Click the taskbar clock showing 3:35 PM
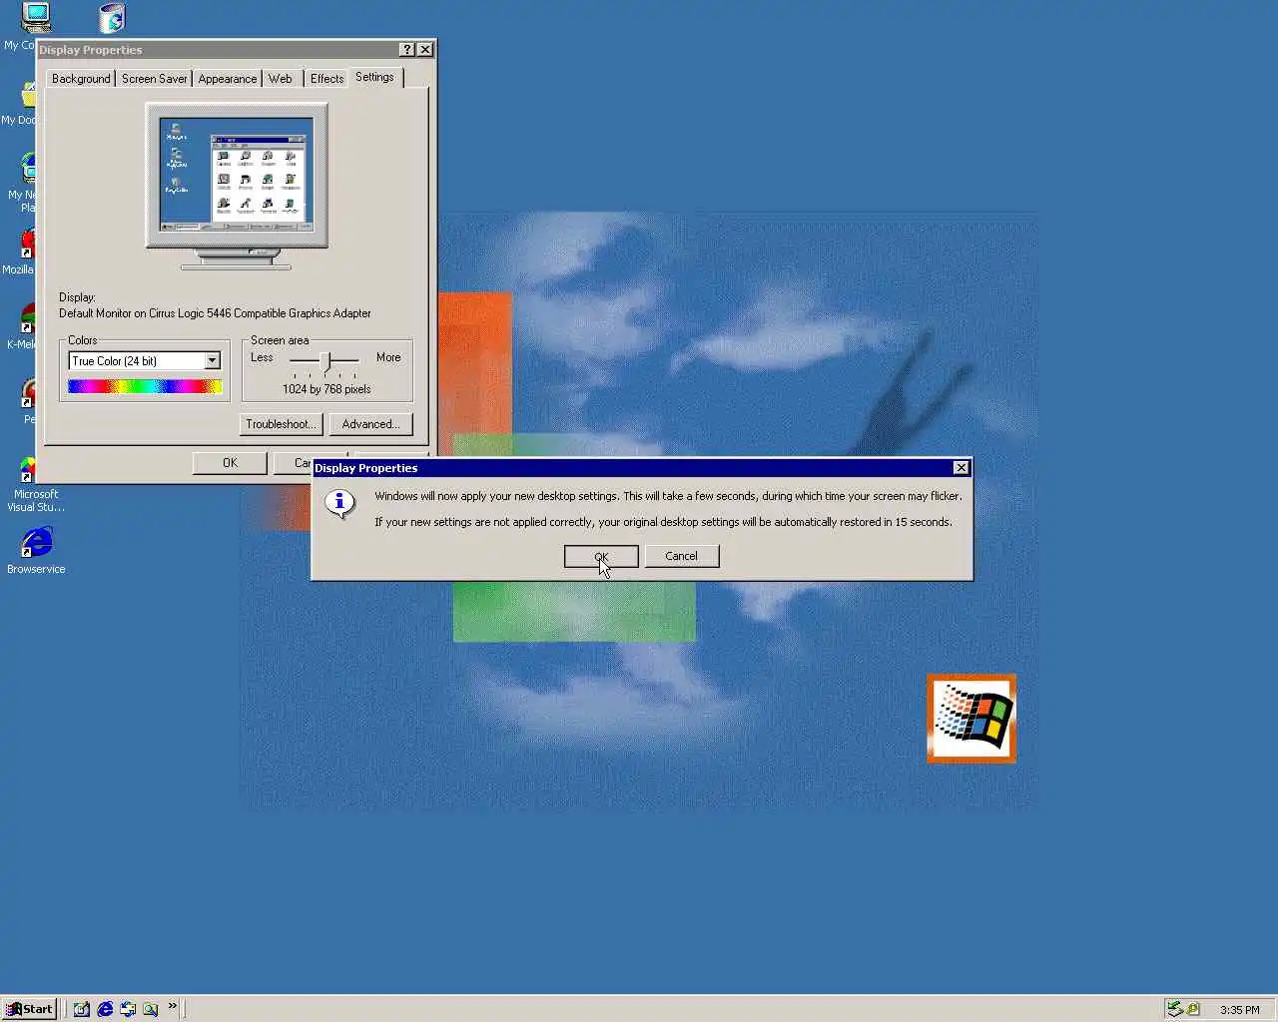 [1240, 1010]
